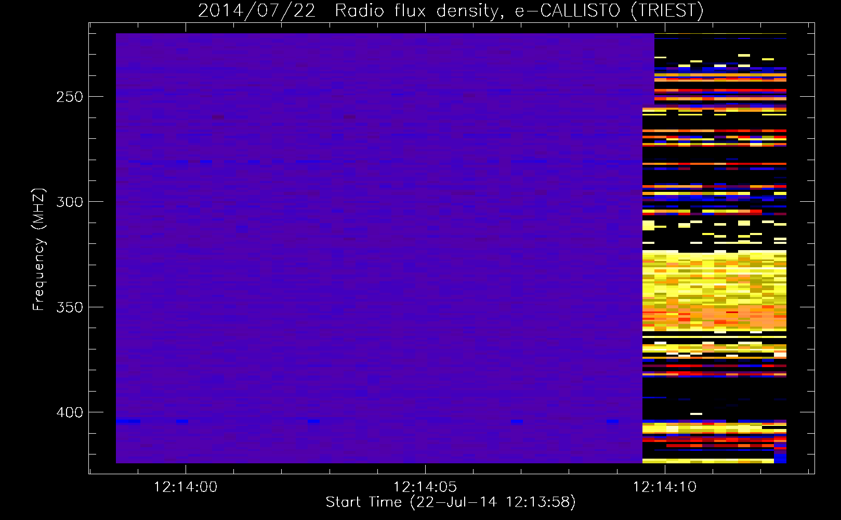Click the blue streak near 282 MHz
841x520 pixels.
click(x=206, y=162)
